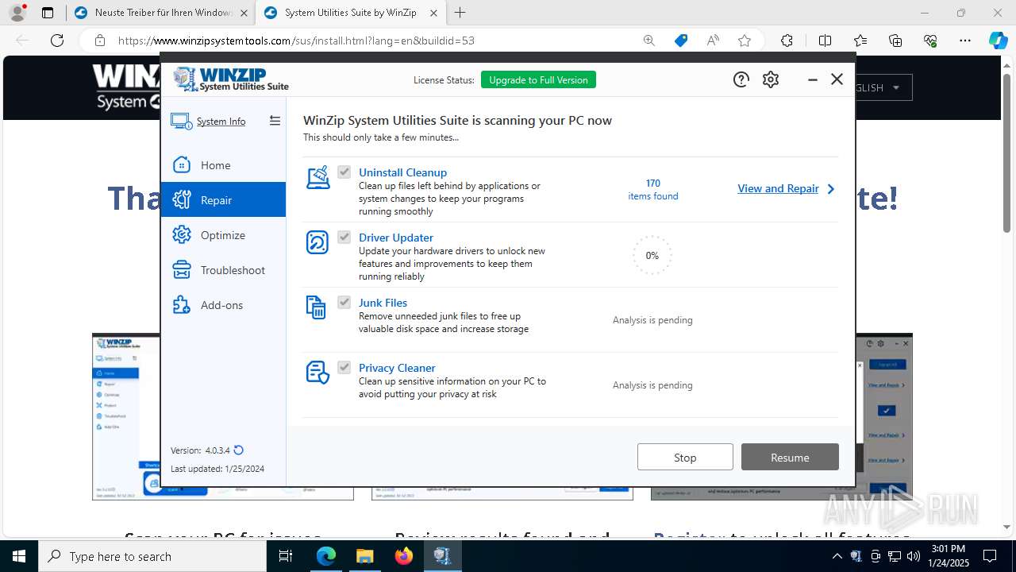Switch to System Utilities Suite browser tab

[x=350, y=13]
